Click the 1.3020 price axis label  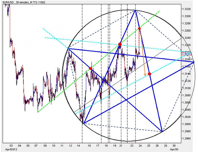(187, 117)
